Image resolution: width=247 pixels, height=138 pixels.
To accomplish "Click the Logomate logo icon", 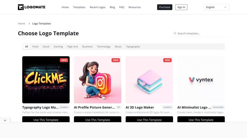I will 21,7.
